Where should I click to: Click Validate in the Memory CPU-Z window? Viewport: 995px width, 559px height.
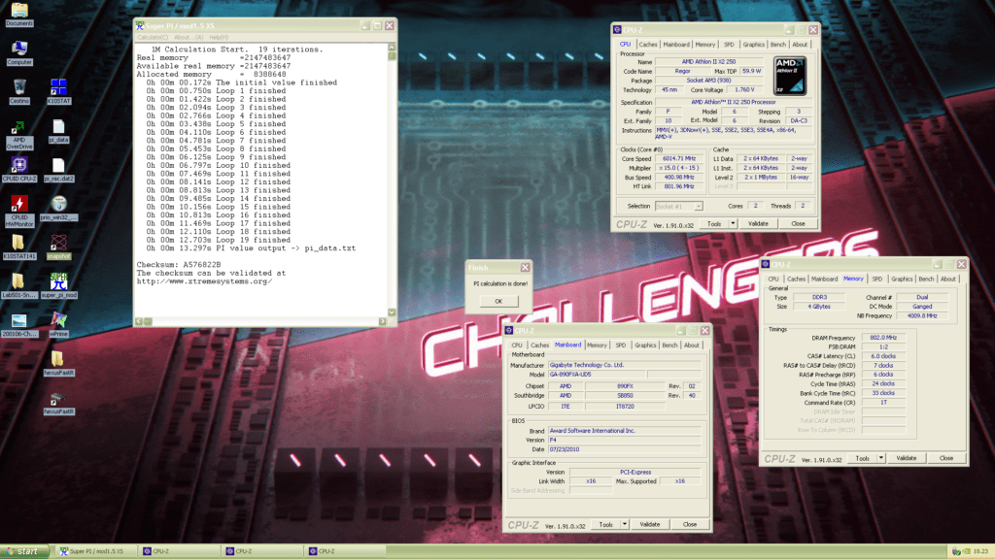pos(907,458)
